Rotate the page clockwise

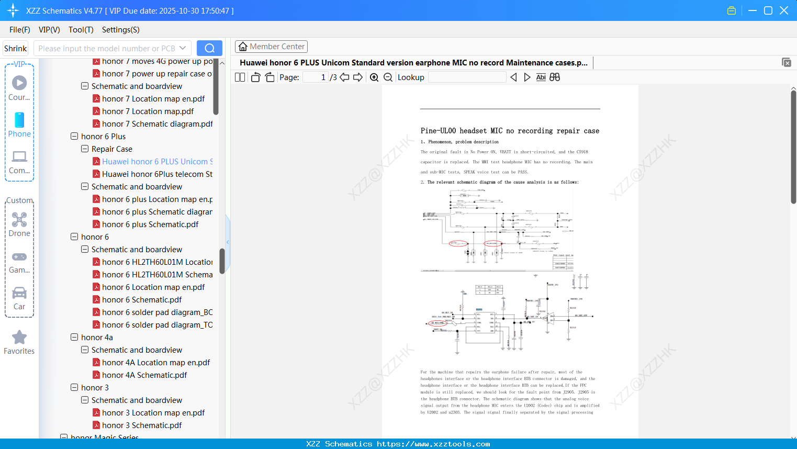[x=270, y=77]
